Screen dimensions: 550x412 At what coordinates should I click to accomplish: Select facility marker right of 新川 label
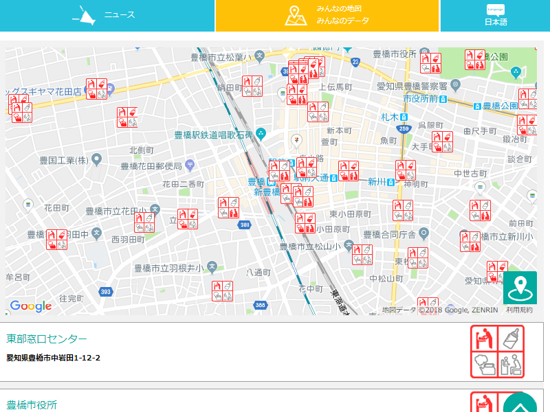point(406,170)
